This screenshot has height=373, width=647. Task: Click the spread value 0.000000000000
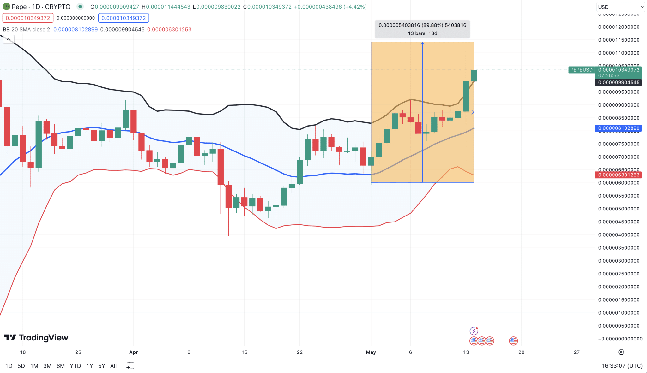(76, 18)
